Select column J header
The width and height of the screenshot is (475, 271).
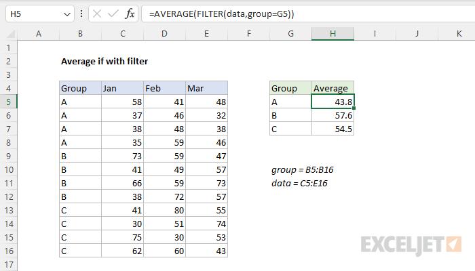(417, 34)
